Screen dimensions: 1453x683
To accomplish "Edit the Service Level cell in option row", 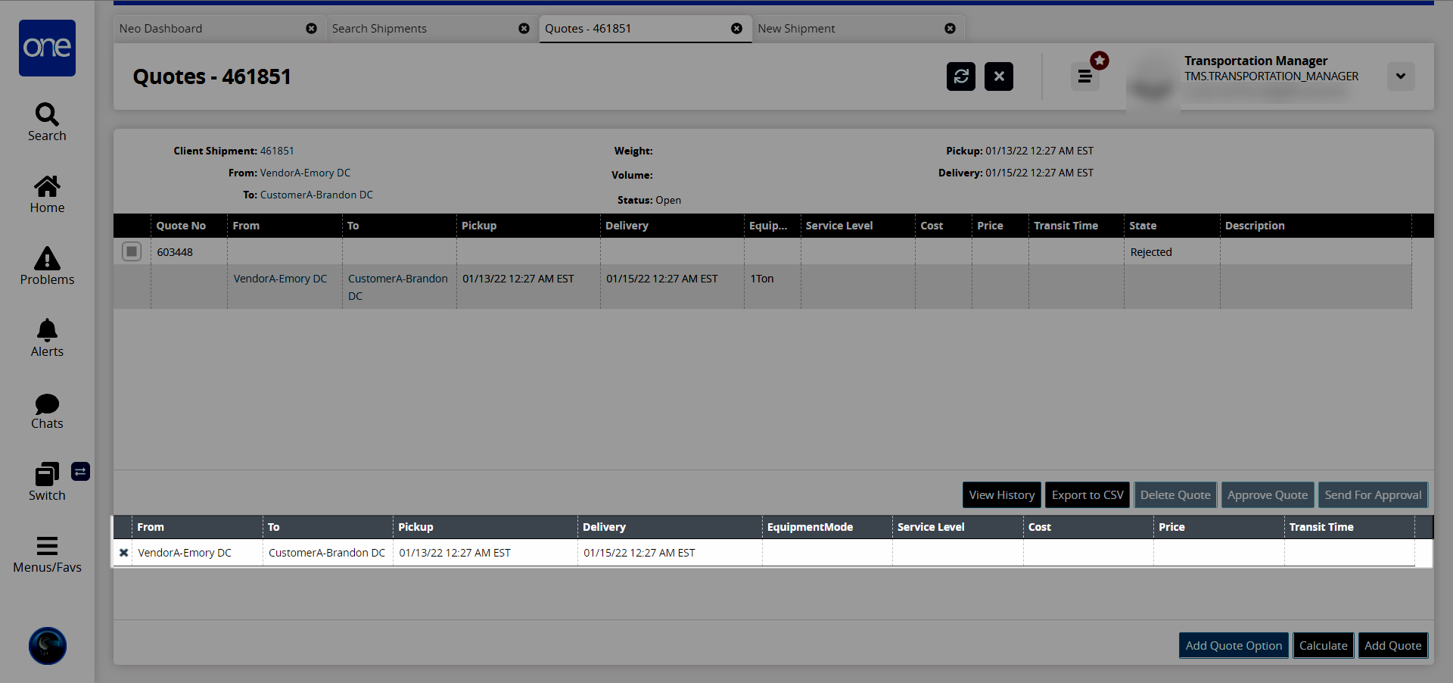I will coord(958,553).
